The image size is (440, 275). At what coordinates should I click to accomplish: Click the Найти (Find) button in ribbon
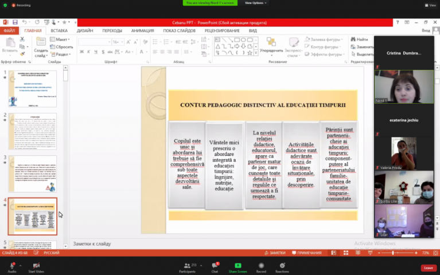tap(361, 40)
